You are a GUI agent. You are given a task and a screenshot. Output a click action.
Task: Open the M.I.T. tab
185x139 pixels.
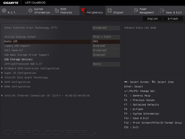tap(13, 11)
